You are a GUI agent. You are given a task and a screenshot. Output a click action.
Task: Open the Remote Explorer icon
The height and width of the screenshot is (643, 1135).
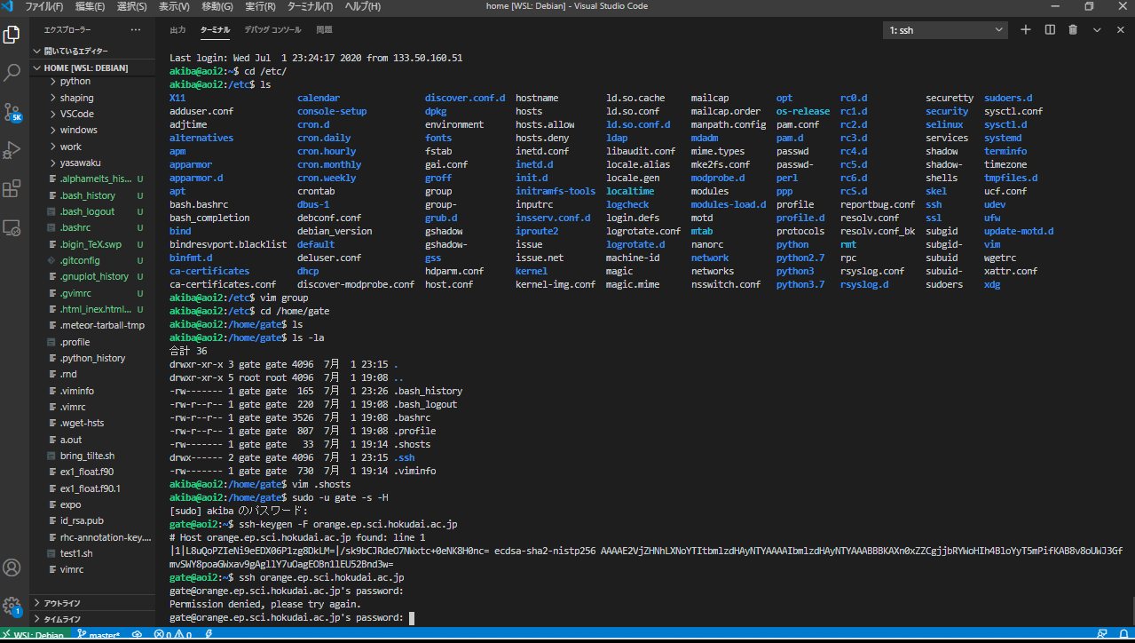point(12,227)
